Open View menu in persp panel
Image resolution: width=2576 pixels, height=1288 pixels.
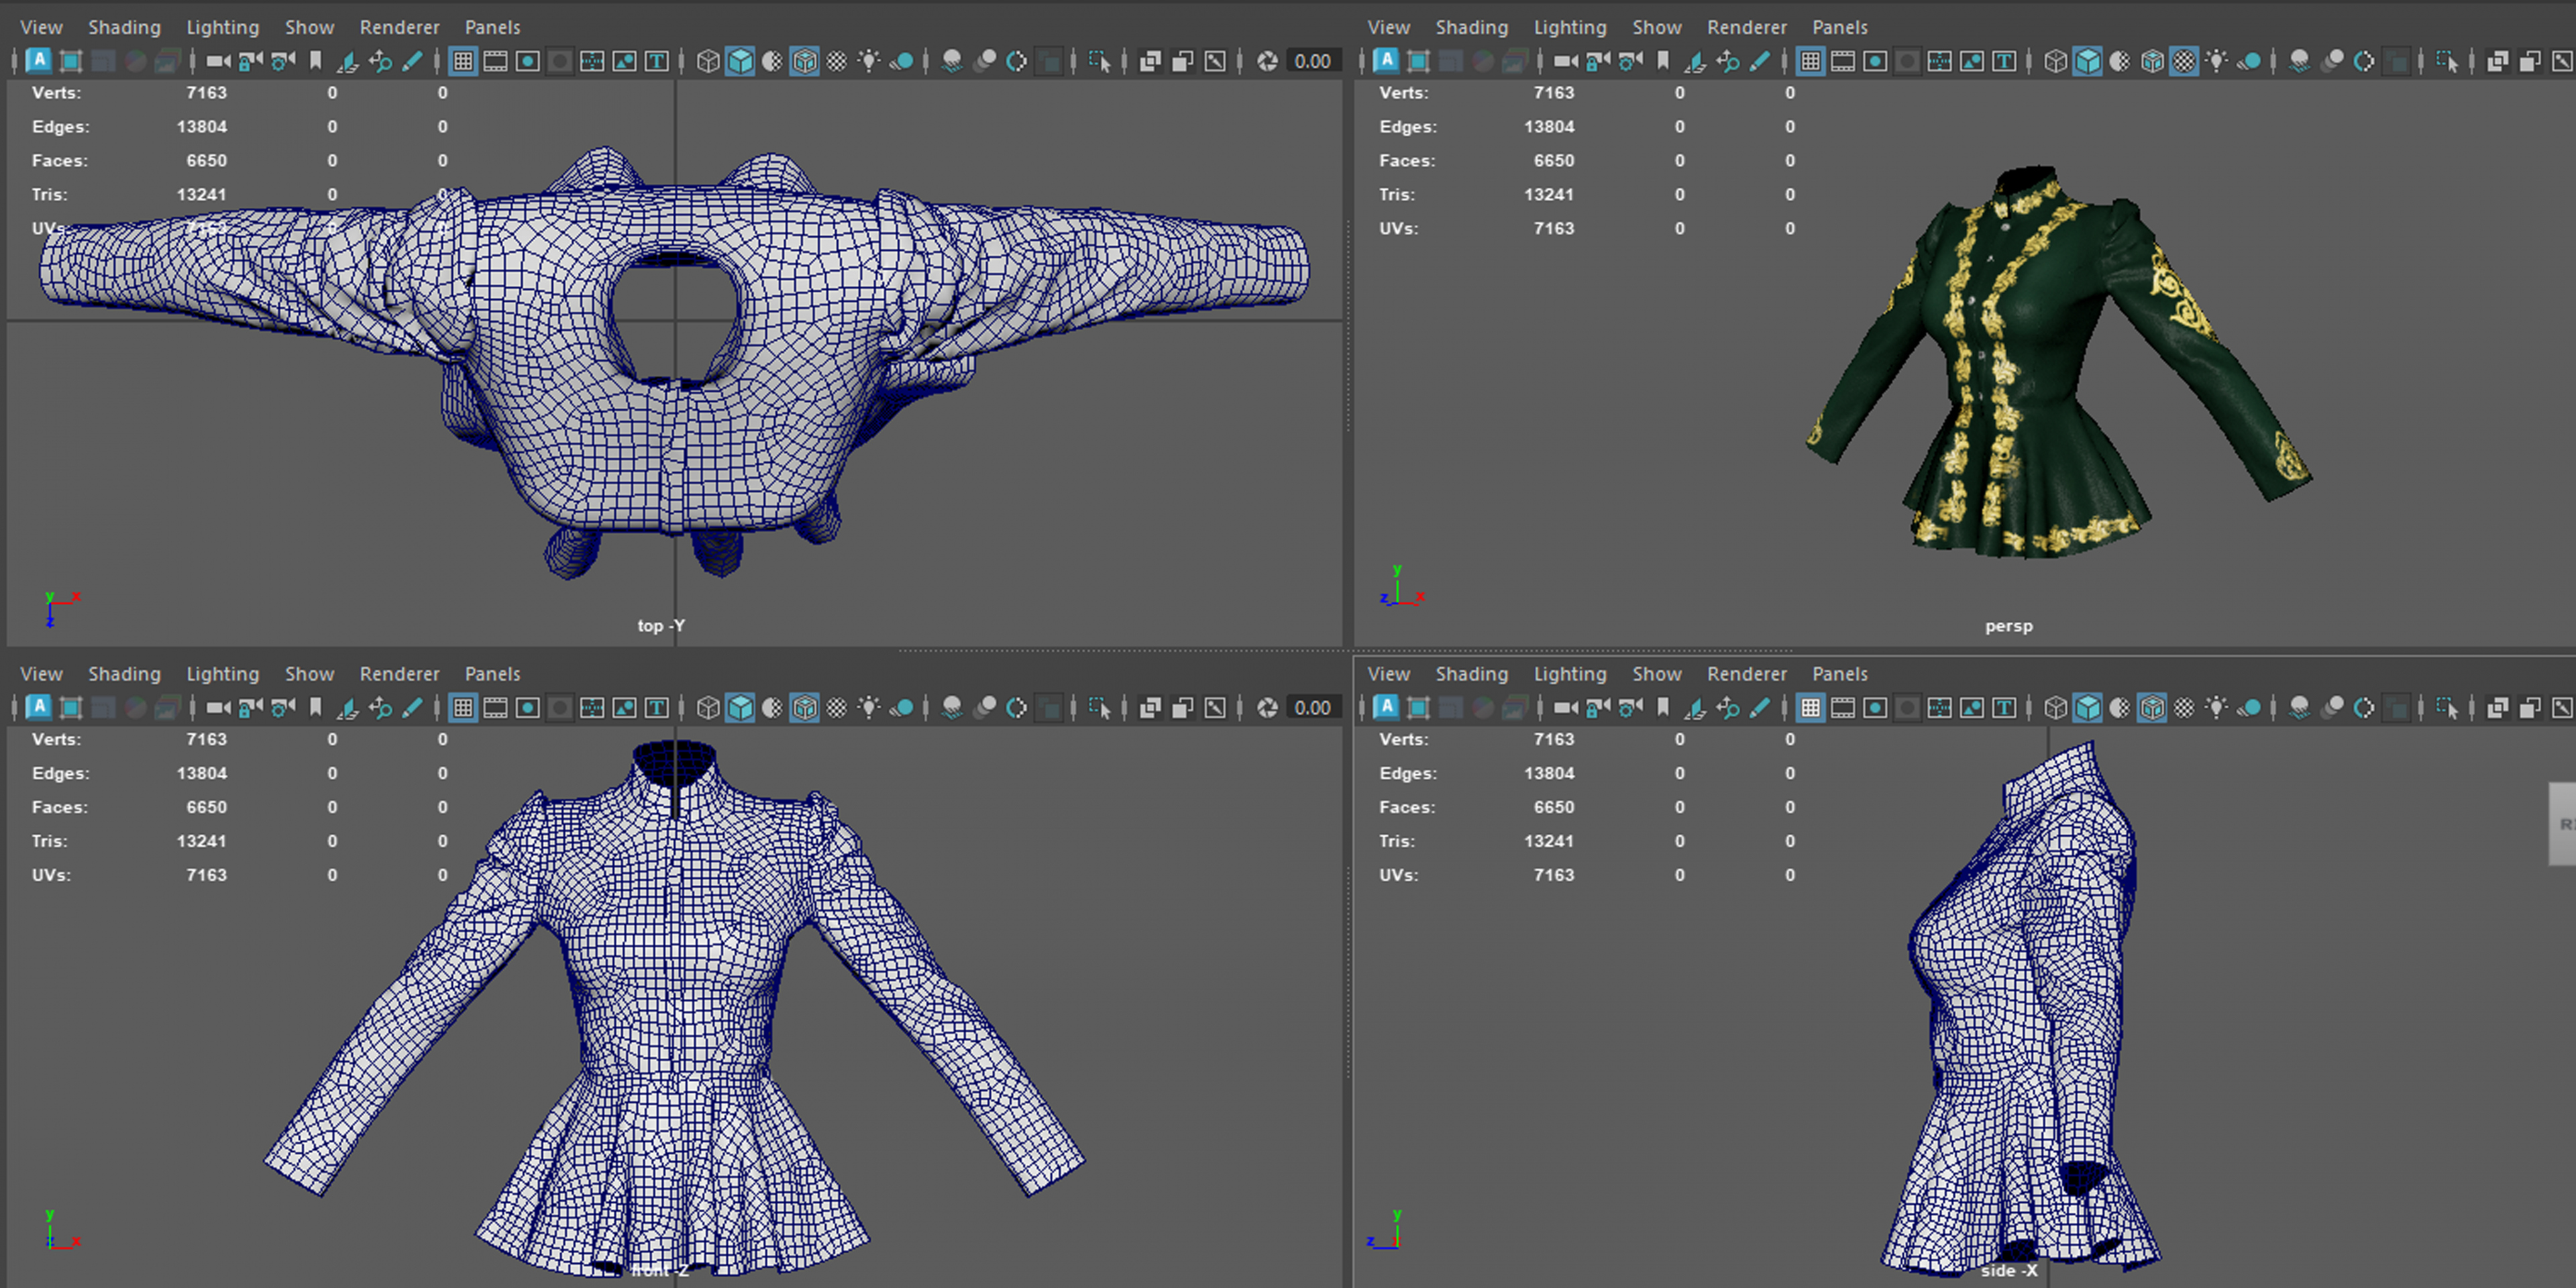pyautogui.click(x=1389, y=27)
